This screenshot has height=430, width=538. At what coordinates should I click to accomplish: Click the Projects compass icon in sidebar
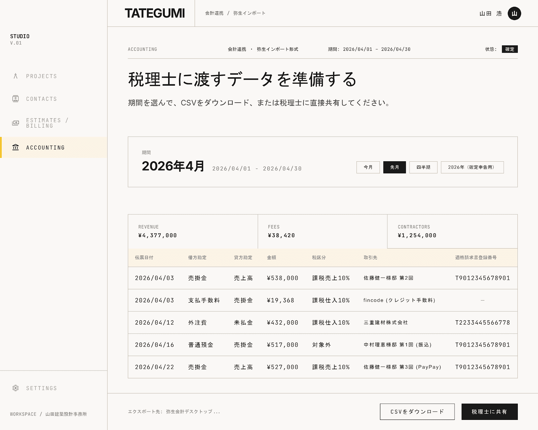pos(15,76)
